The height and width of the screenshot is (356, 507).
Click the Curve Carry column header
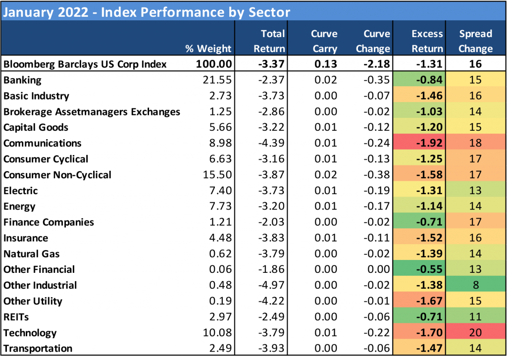click(324, 41)
